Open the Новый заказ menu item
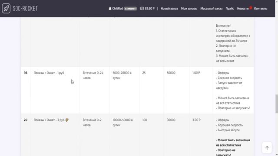 (169, 9)
